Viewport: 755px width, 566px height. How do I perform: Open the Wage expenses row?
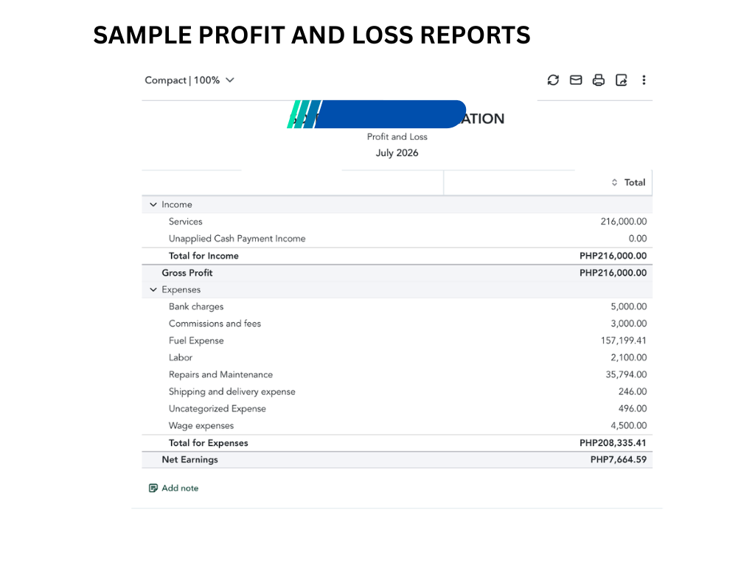(397, 425)
